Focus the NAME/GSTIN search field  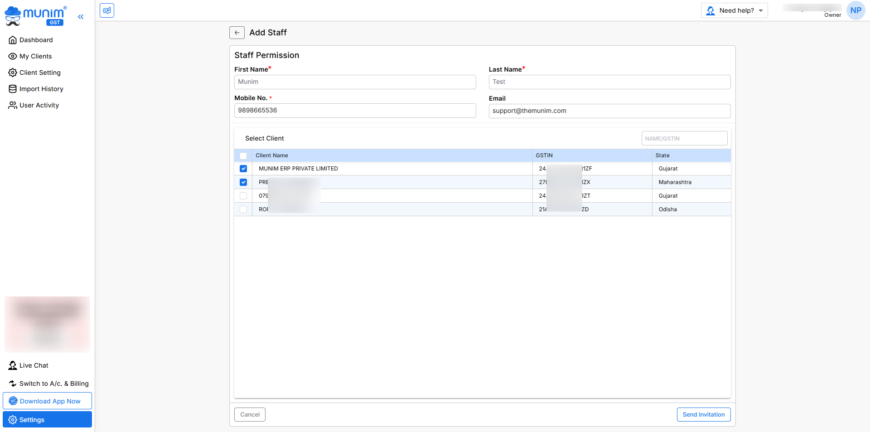pos(684,138)
